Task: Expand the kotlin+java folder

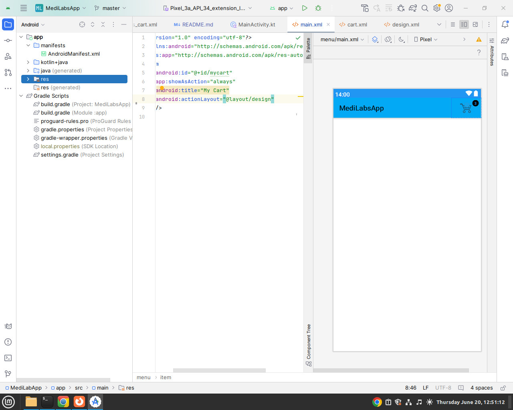Action: click(28, 62)
